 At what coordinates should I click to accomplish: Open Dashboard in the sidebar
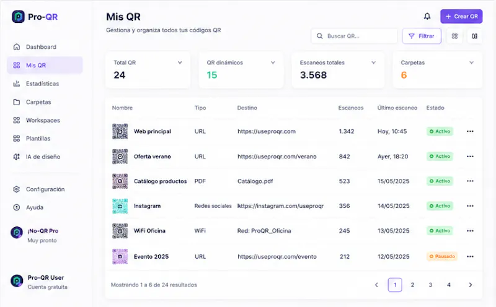tap(45, 47)
